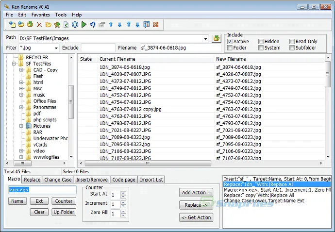Click the star favorites icon in toolbar

coord(57,24)
